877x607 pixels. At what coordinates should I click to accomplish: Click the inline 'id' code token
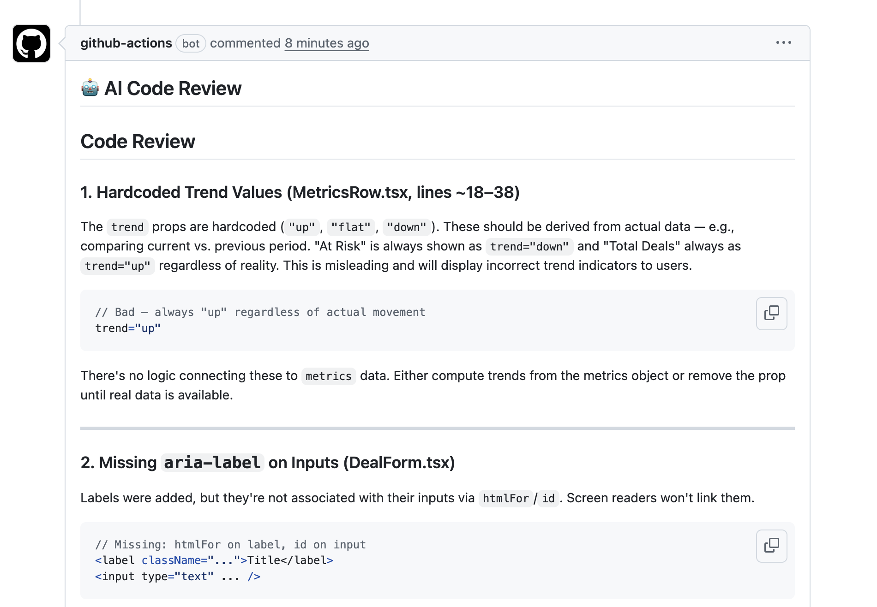click(548, 499)
